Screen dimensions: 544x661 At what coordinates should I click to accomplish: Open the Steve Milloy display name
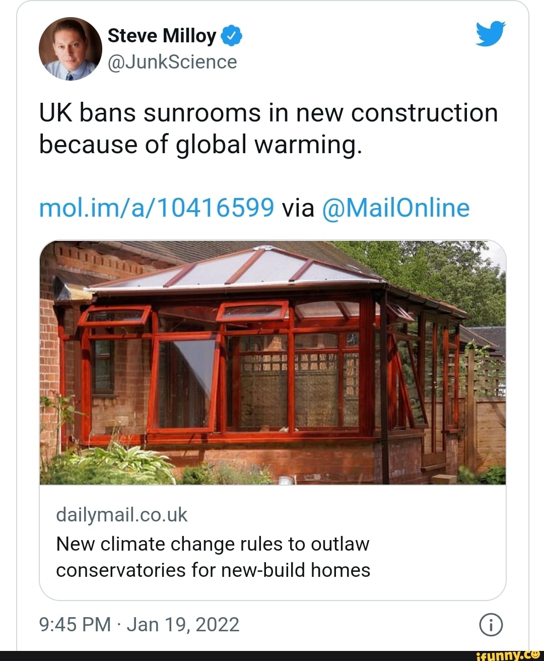point(162,36)
